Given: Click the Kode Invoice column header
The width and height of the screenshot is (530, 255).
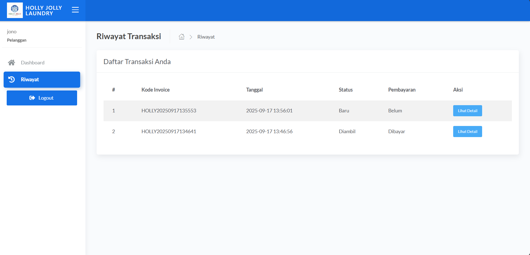Looking at the screenshot, I should (x=155, y=90).
